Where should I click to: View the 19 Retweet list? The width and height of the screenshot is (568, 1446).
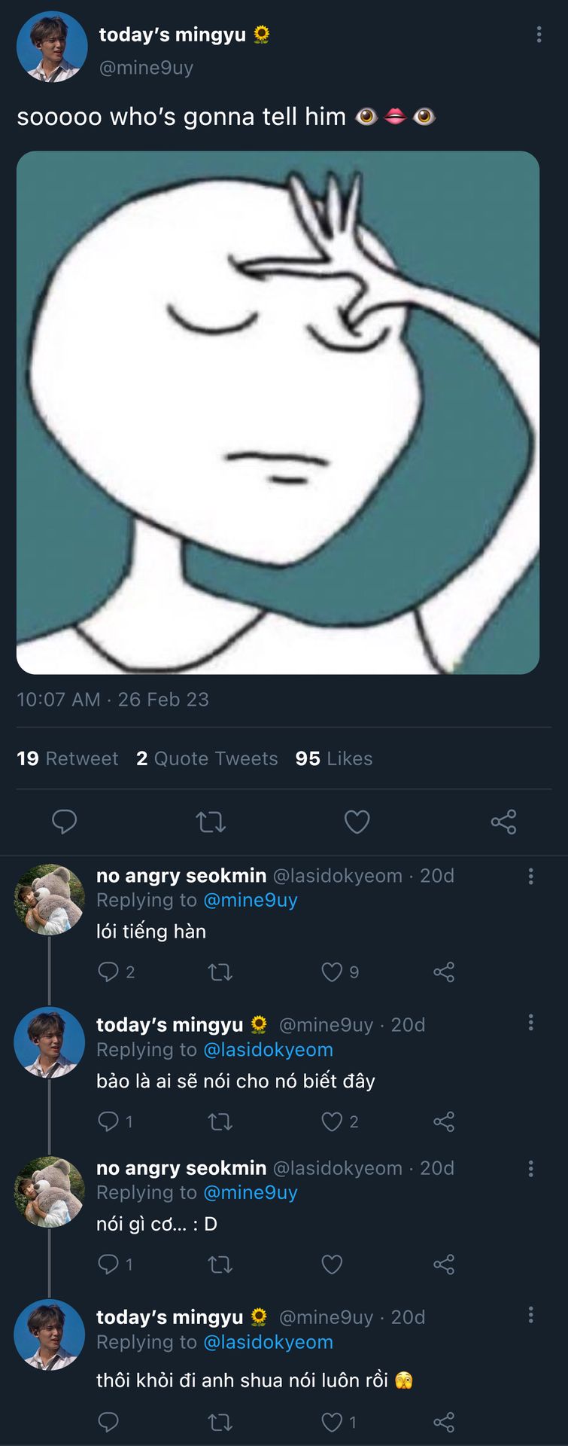click(68, 758)
